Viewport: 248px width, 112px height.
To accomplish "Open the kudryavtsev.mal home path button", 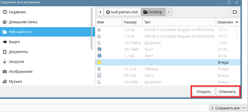I will (x=122, y=12).
